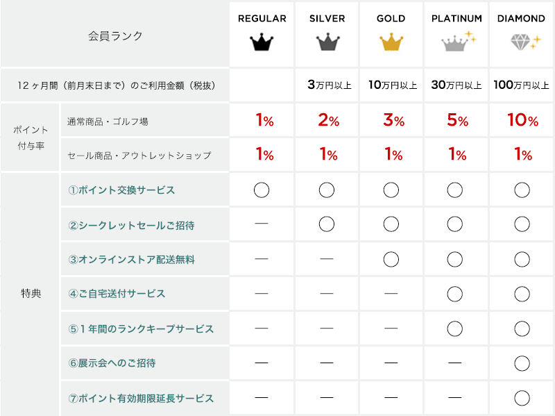Click the 会員ランク header cell

point(115,35)
